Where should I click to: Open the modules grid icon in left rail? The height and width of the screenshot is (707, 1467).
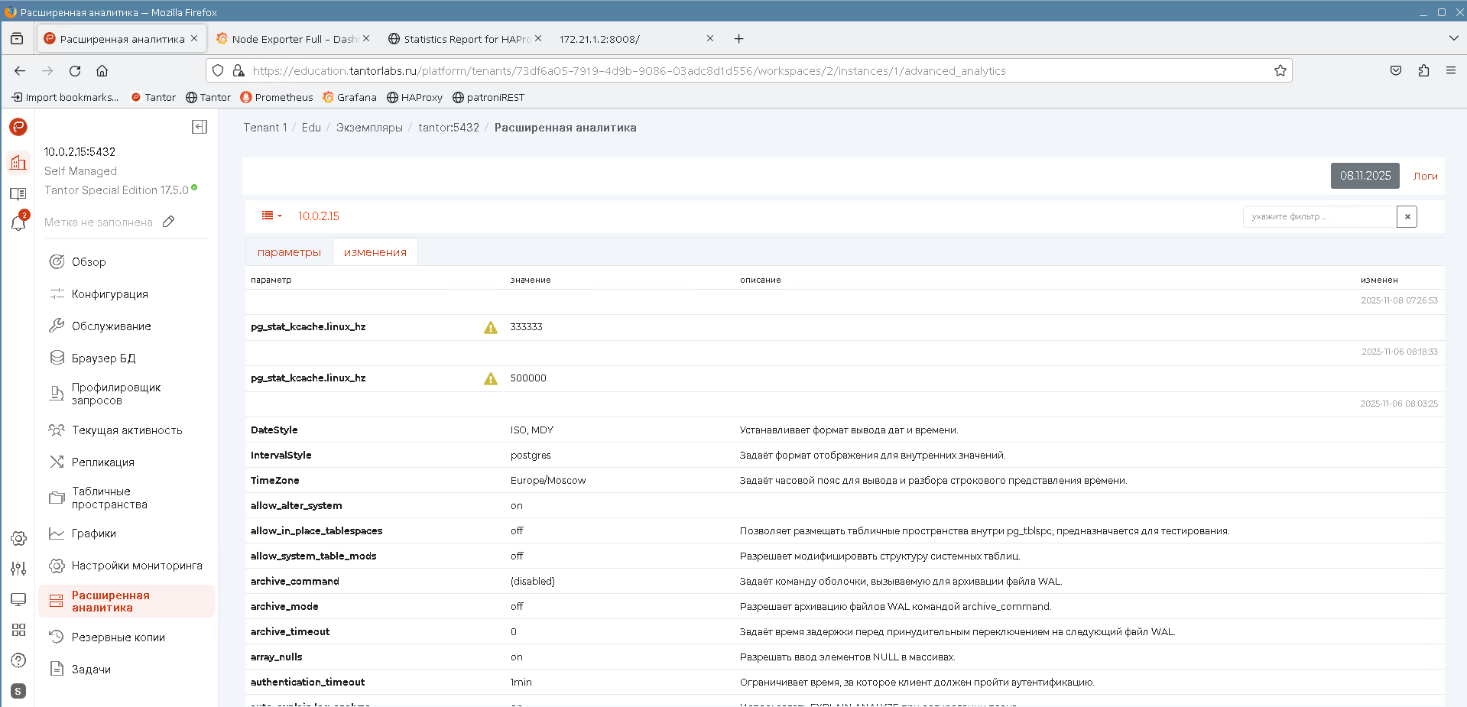click(x=18, y=630)
